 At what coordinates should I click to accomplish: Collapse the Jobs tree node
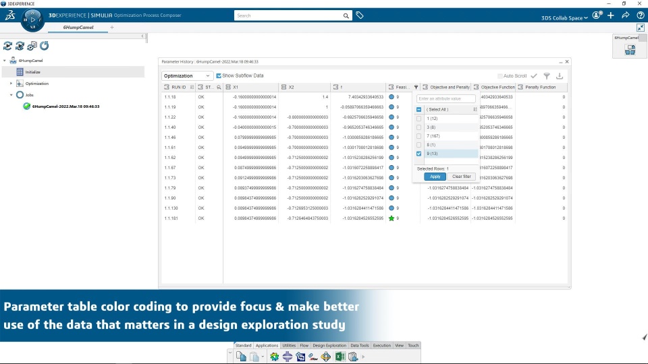click(x=11, y=95)
